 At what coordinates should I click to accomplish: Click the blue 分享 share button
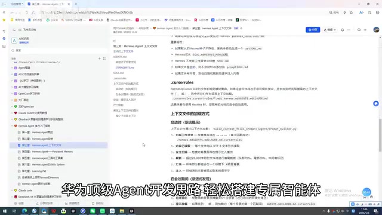coord(313,30)
